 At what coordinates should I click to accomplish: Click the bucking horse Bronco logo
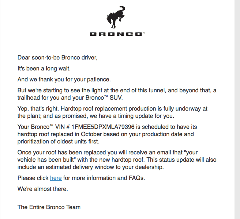point(116,17)
